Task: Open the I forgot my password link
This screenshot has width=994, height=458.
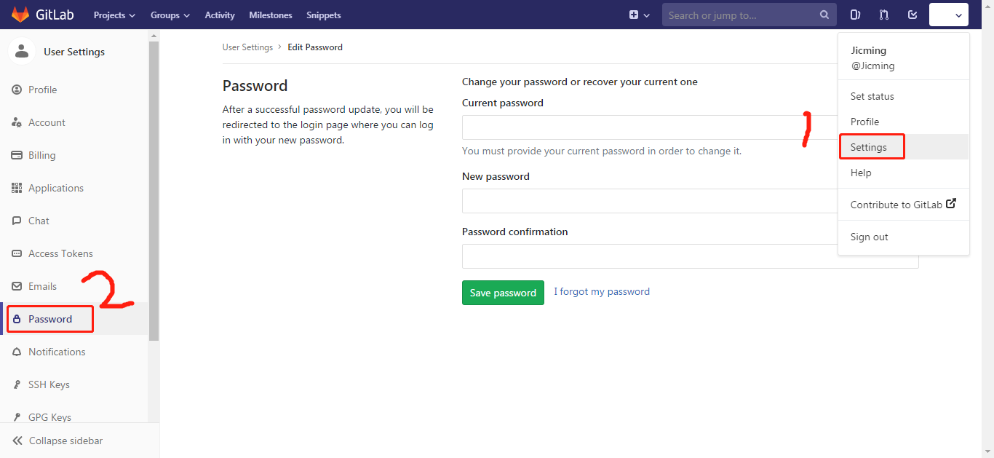Action: pyautogui.click(x=602, y=291)
